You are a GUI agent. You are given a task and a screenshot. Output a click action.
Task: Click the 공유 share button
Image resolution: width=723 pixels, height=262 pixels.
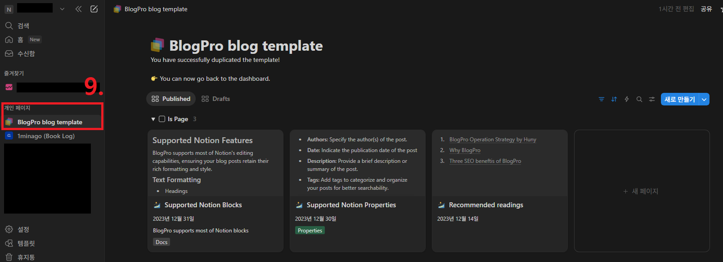[706, 9]
